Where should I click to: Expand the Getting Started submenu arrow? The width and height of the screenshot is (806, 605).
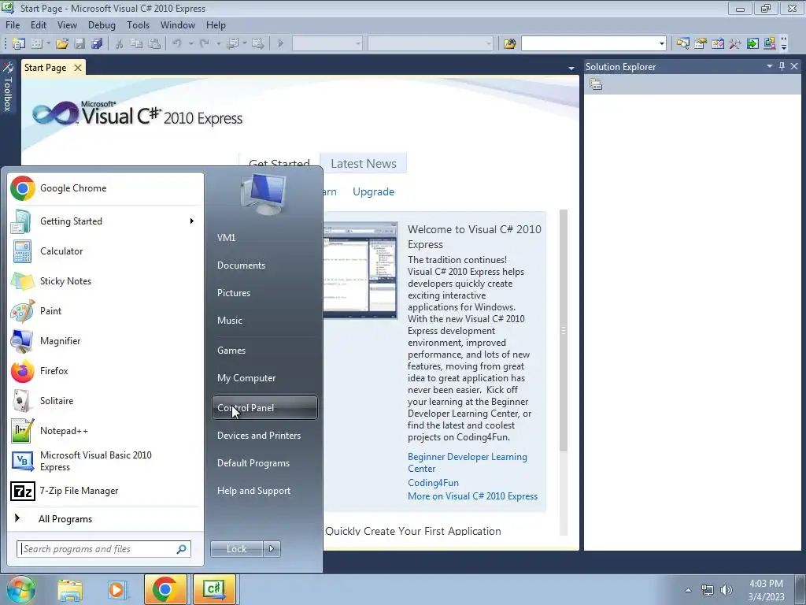tap(192, 221)
